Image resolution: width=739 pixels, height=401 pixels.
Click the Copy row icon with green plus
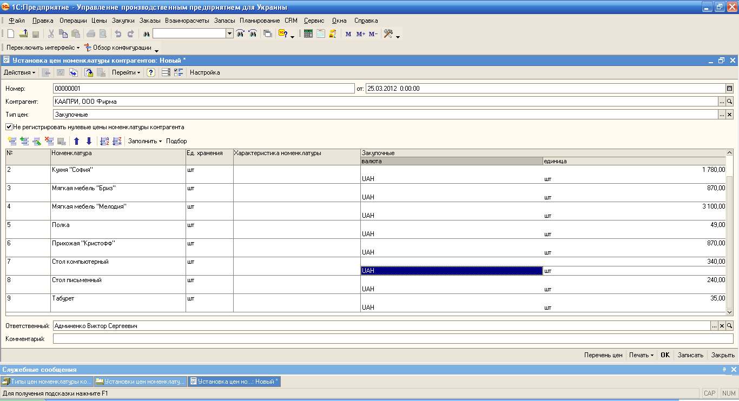tap(24, 141)
